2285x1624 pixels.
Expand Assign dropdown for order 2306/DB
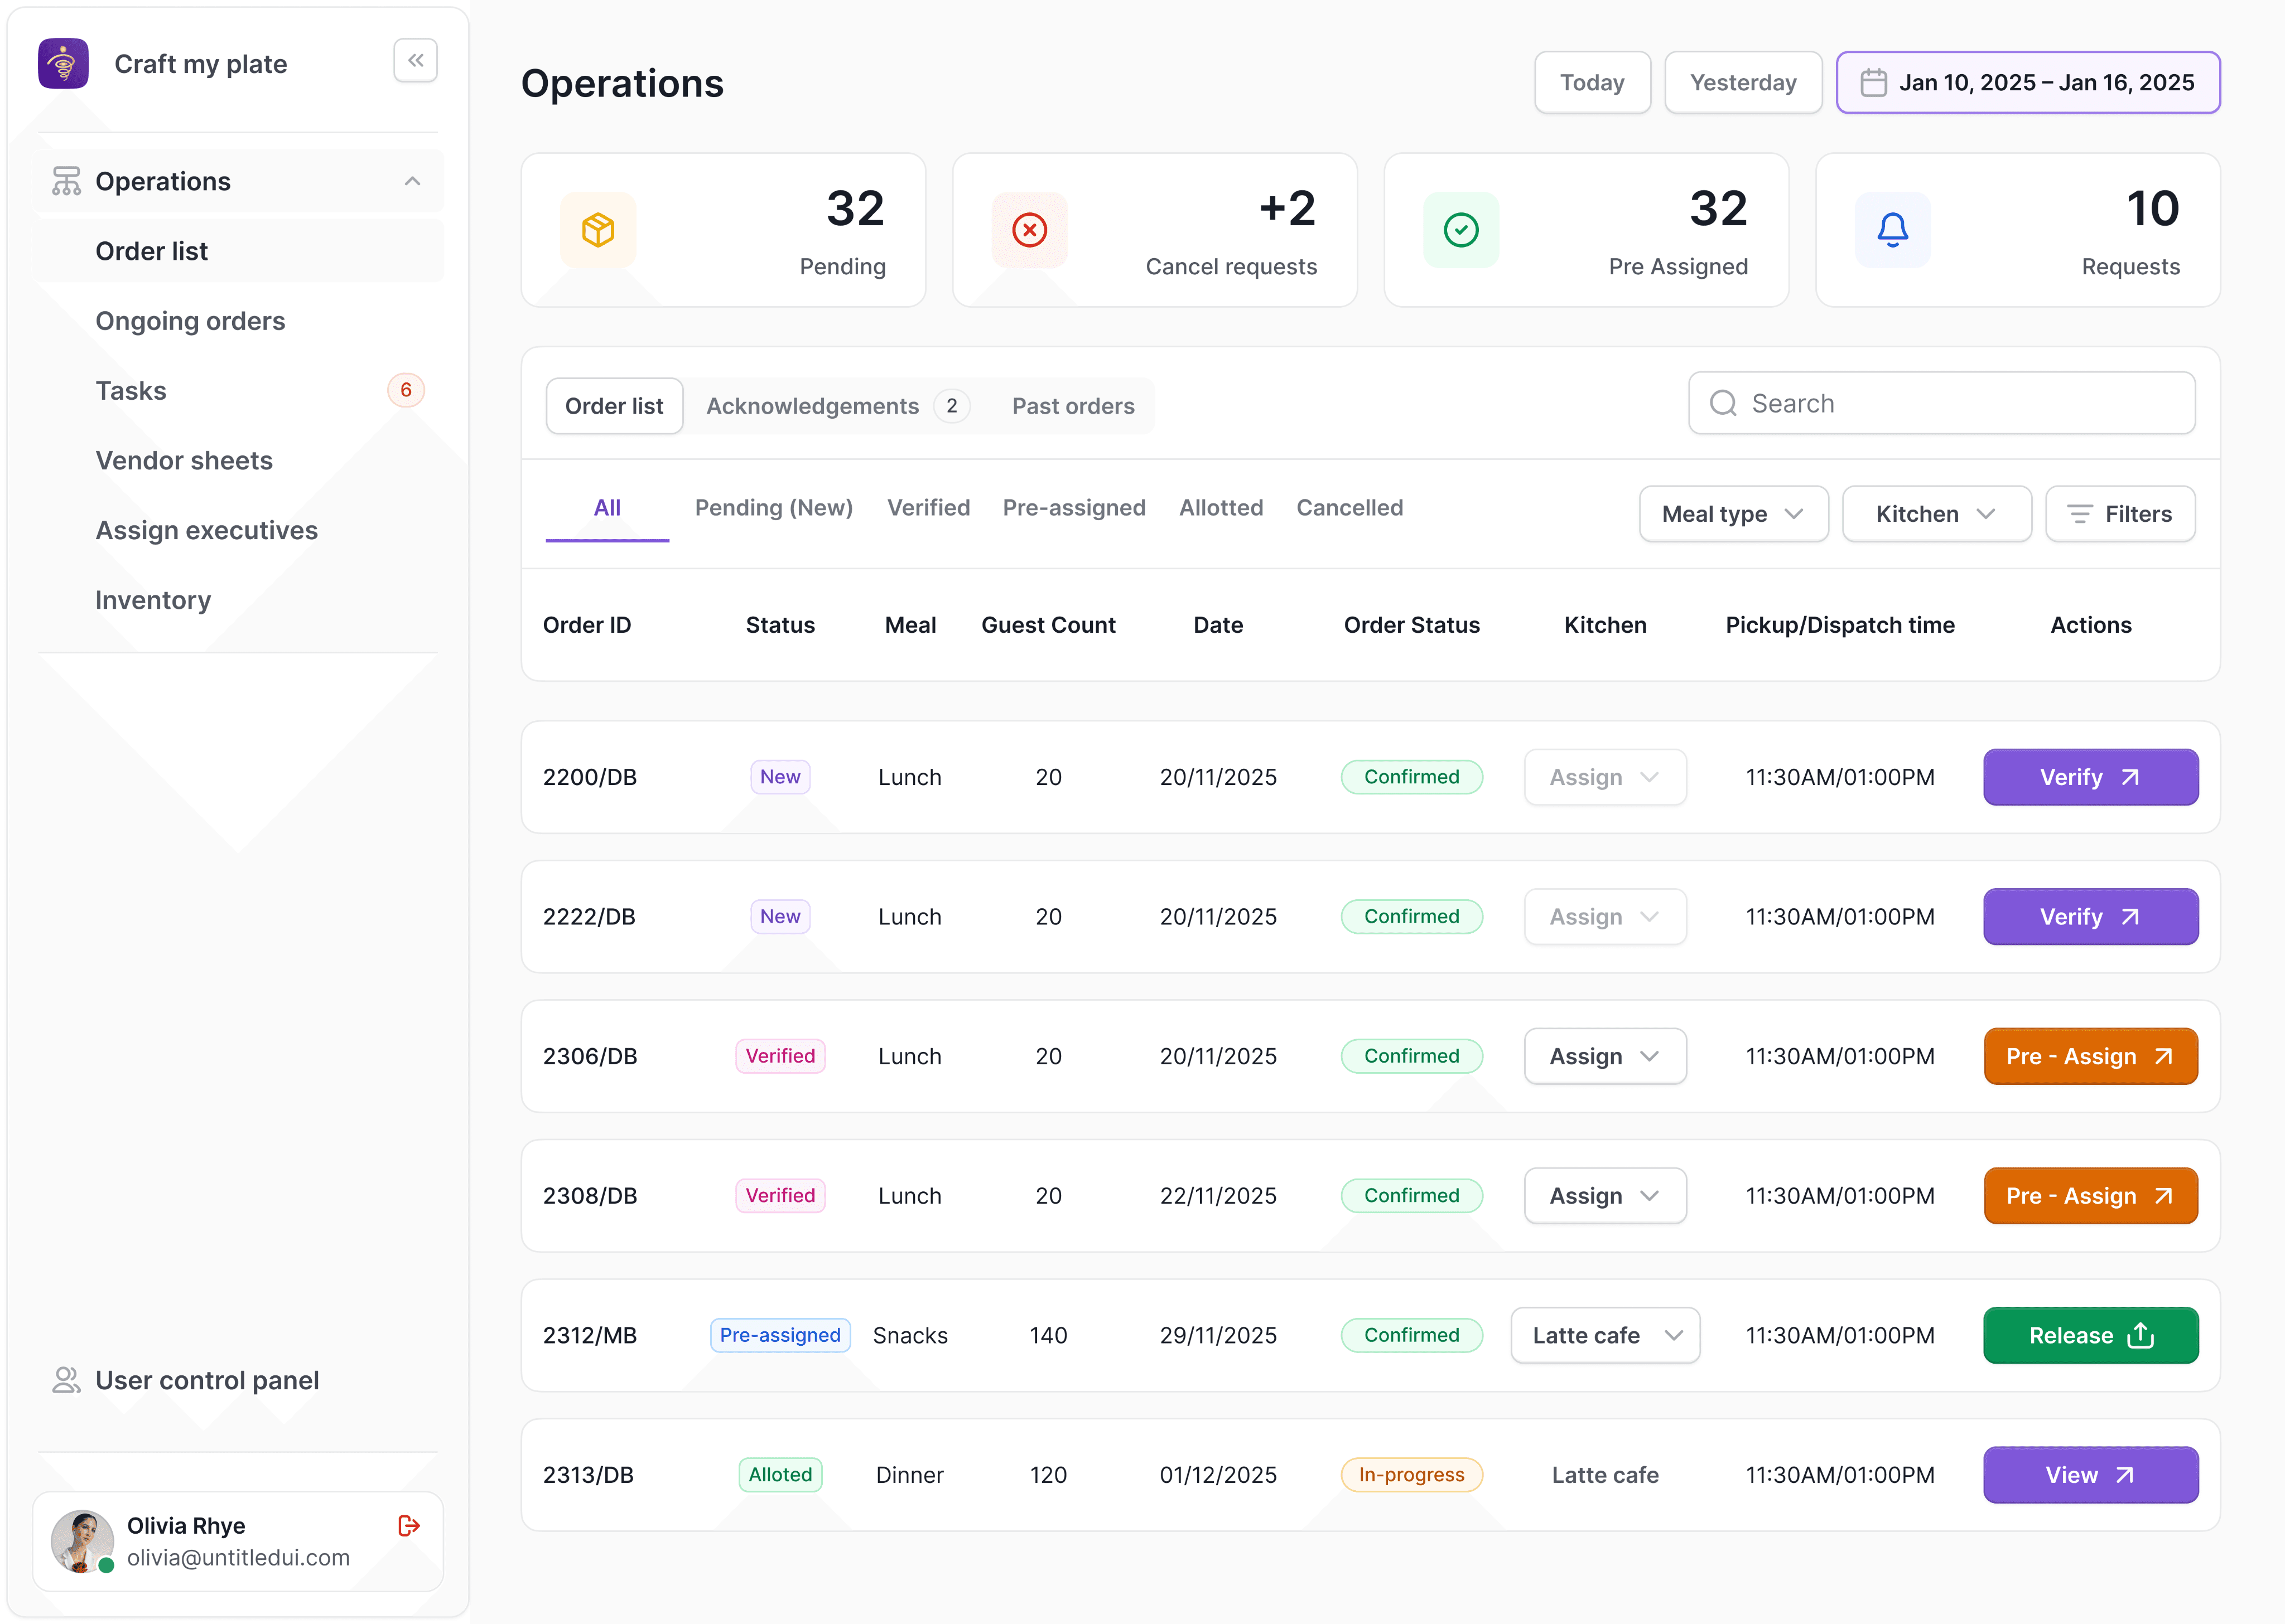coord(1605,1056)
